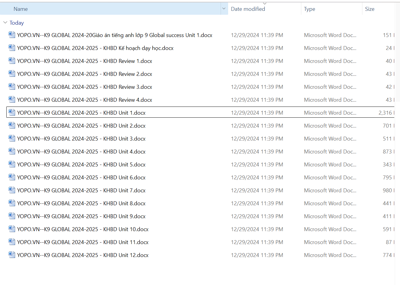Click the date modified cell of Unit 5.docx
The image size is (400, 285).
pyautogui.click(x=257, y=165)
